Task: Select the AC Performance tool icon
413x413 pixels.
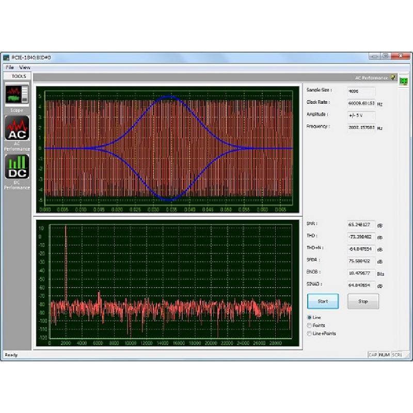Action: [17, 129]
